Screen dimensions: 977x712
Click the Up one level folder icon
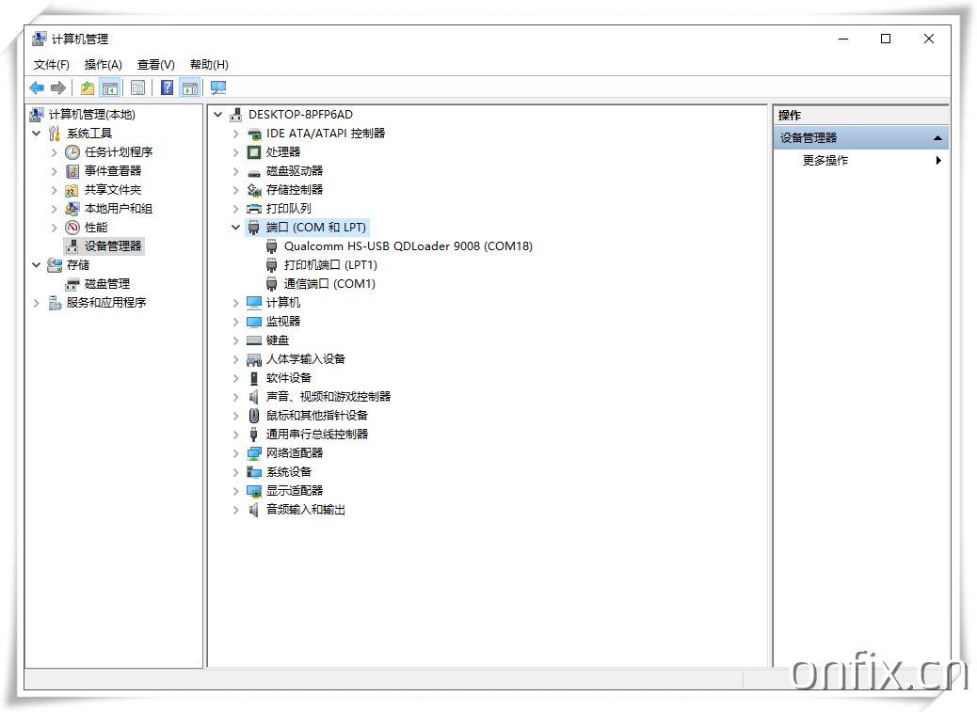coord(87,87)
